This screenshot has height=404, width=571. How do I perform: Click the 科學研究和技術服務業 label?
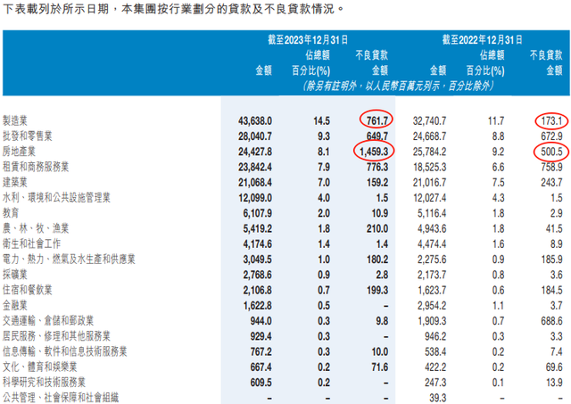pyautogui.click(x=44, y=383)
